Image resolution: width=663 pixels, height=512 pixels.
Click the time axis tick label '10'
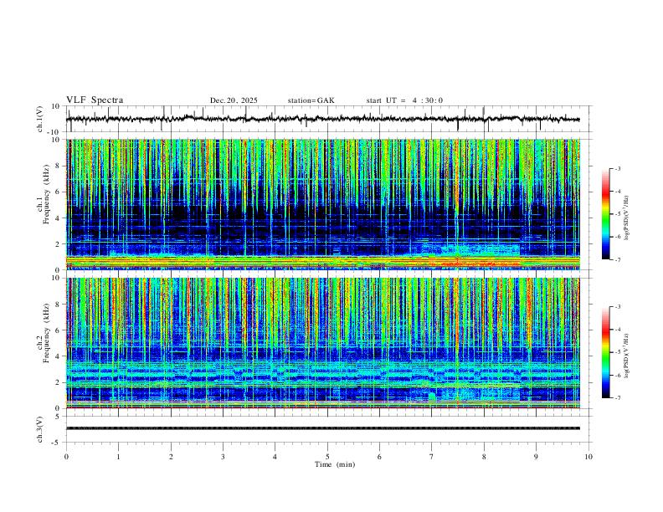[588, 457]
